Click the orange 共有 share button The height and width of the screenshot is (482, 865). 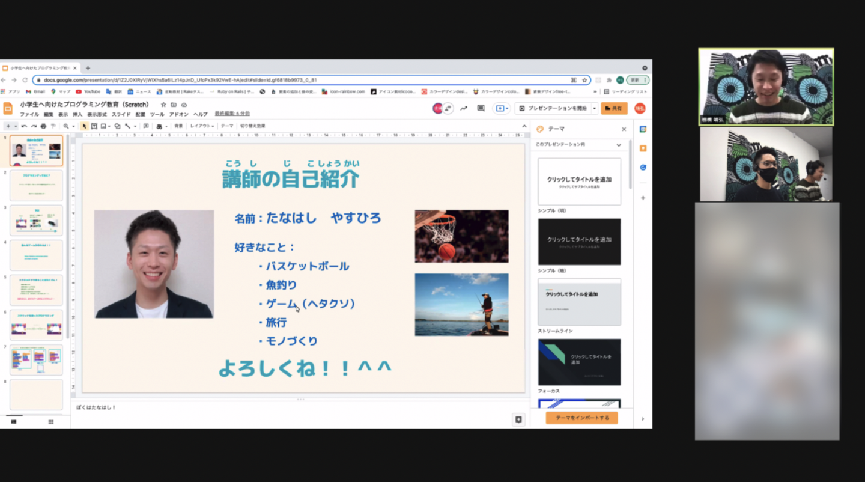614,108
